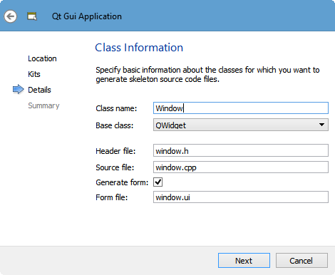Select the Details step in sidebar
This screenshot has height=275, width=335.
39,90
